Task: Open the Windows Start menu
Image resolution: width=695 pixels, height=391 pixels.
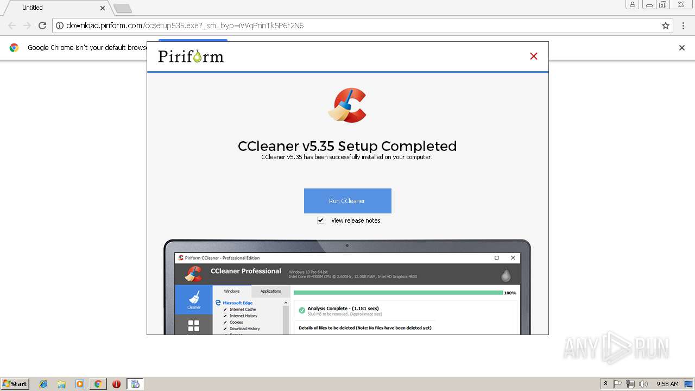Action: [15, 384]
